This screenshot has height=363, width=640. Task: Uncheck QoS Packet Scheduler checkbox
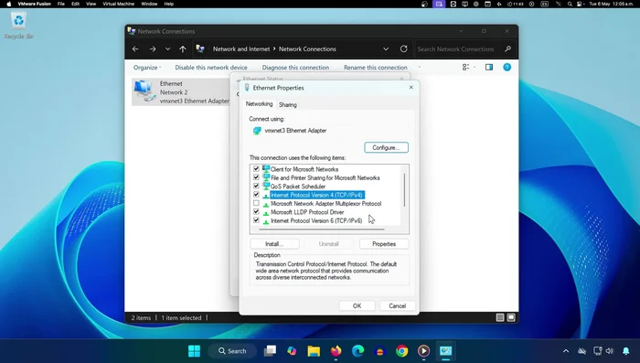pyautogui.click(x=256, y=186)
